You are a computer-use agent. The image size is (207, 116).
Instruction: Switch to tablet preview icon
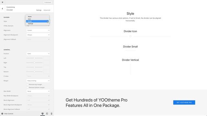coord(47,114)
